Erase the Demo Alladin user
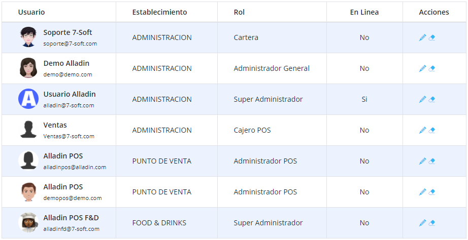Viewport: 468px width, 240px height. (432, 68)
